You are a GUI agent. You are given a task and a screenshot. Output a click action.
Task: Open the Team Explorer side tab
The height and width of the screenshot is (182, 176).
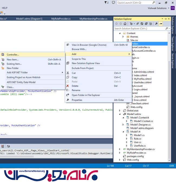click(173, 44)
